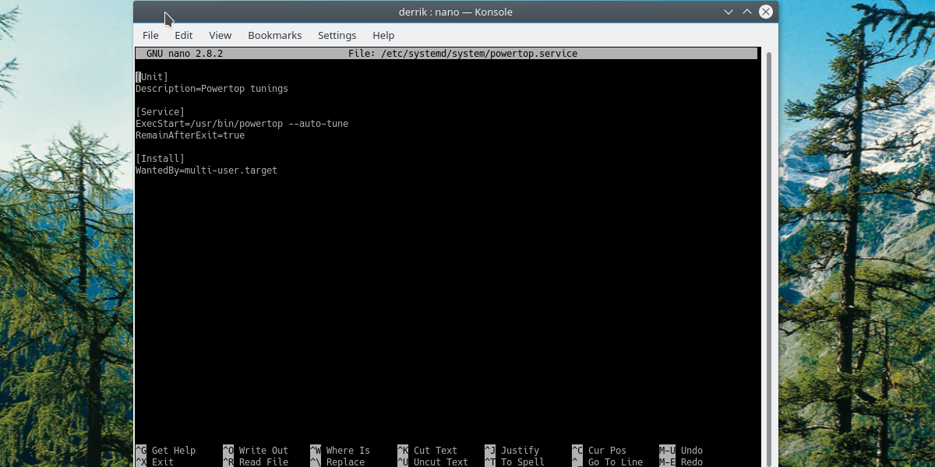
Task: Click the ^X Exit shortcut
Action: pos(155,462)
